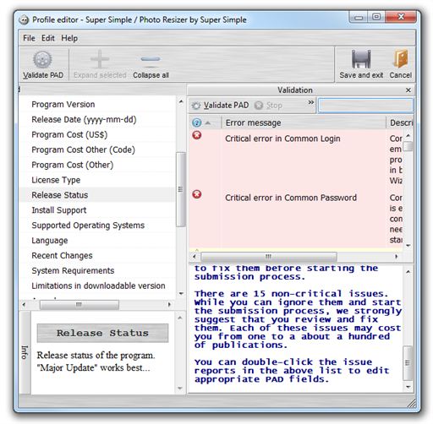Click error list horizontal scroll left arrow
433x424 pixels.
195,257
